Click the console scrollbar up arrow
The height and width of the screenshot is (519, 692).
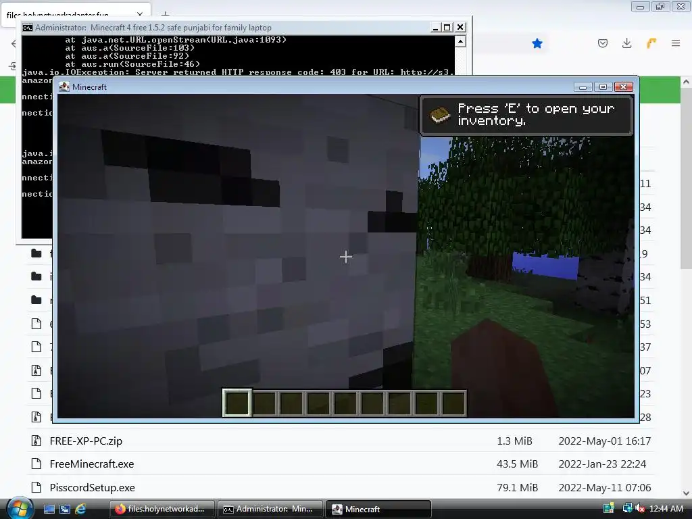pos(460,41)
